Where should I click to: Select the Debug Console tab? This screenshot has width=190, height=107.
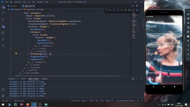pos(34,79)
